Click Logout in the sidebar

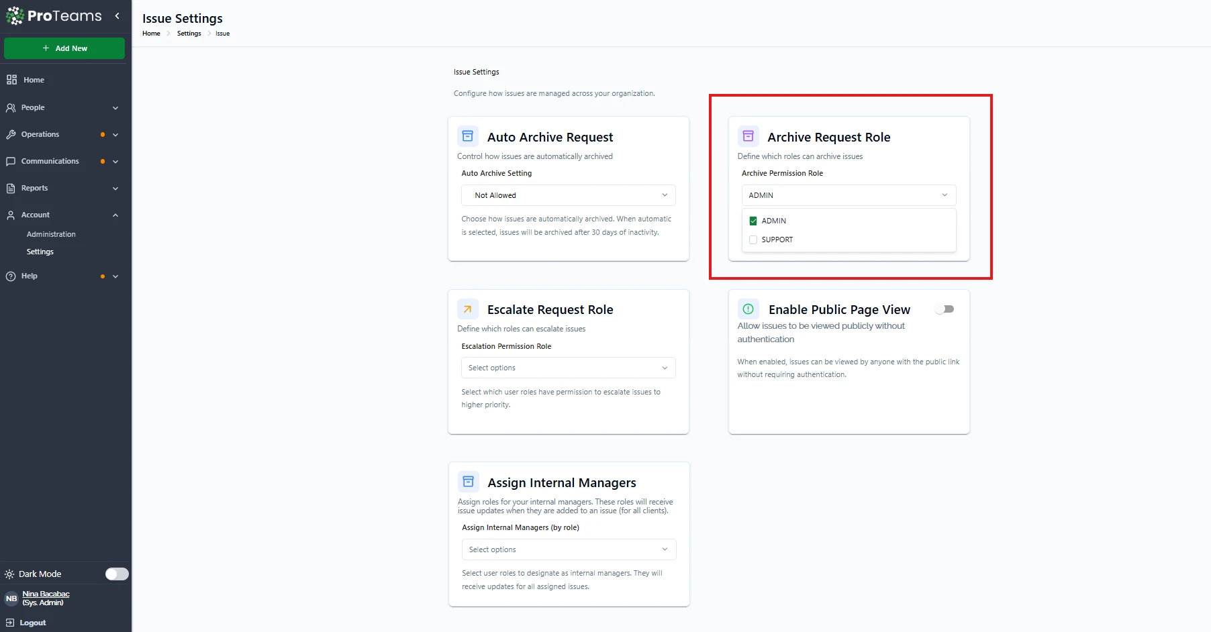click(x=32, y=623)
